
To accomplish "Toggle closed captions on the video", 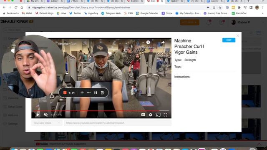I will [143, 115].
